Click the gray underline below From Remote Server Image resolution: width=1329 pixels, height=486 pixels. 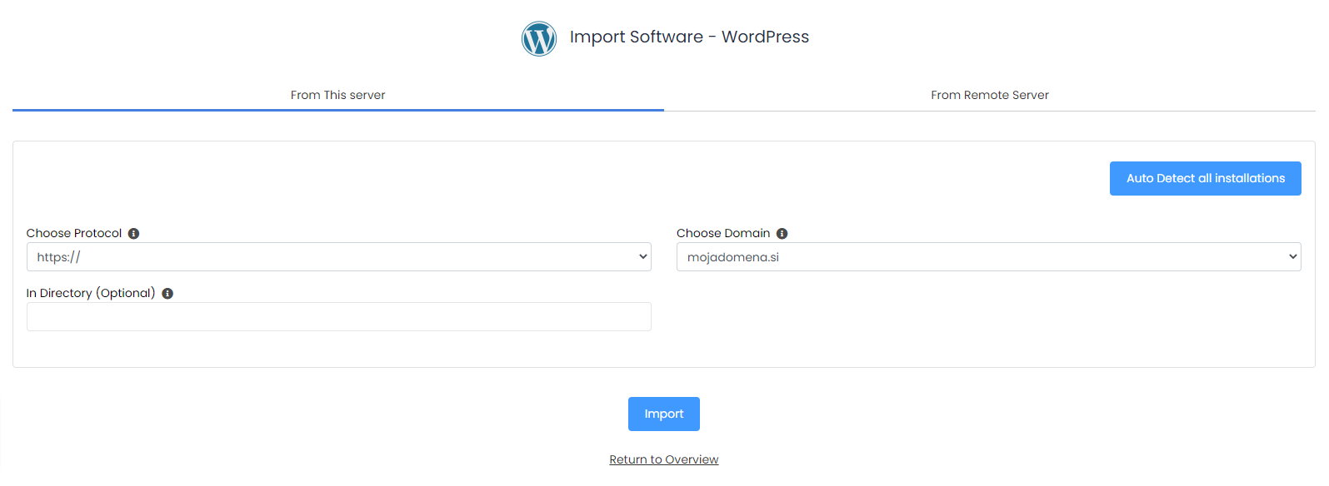[x=990, y=111]
